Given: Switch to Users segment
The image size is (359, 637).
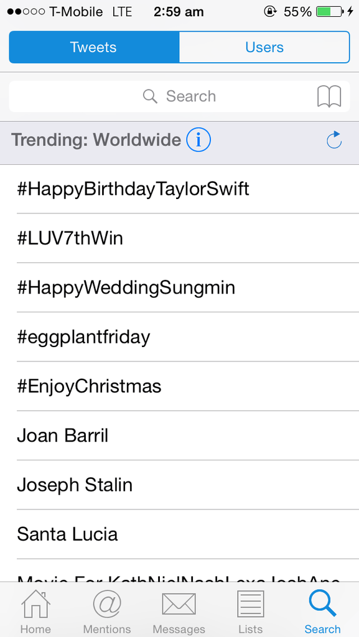Looking at the screenshot, I should [x=264, y=47].
